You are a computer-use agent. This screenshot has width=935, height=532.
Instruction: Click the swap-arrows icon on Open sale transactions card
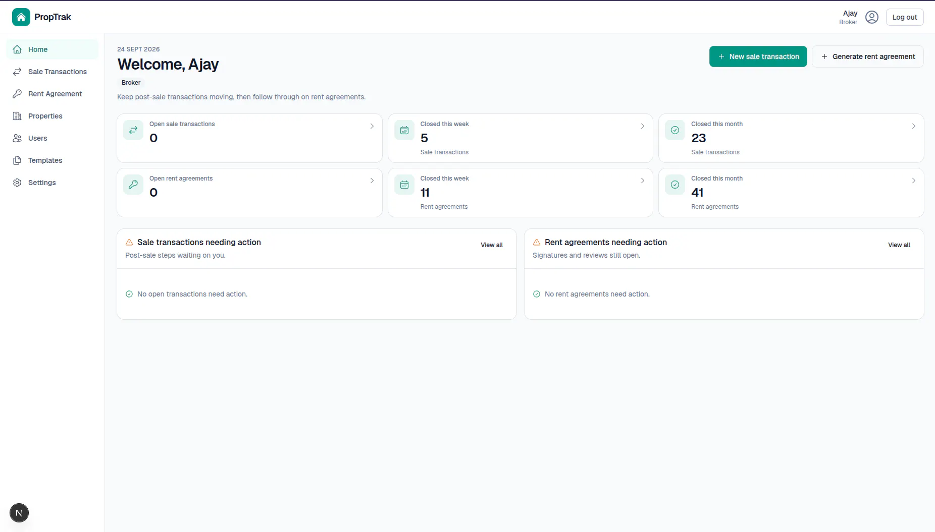pyautogui.click(x=133, y=130)
